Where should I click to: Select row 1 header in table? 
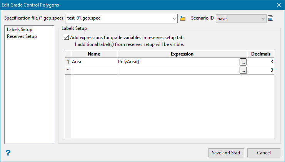tap(68, 61)
